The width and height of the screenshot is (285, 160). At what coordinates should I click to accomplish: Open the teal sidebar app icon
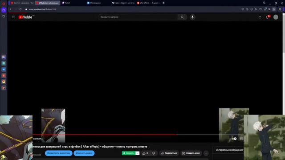[4, 63]
